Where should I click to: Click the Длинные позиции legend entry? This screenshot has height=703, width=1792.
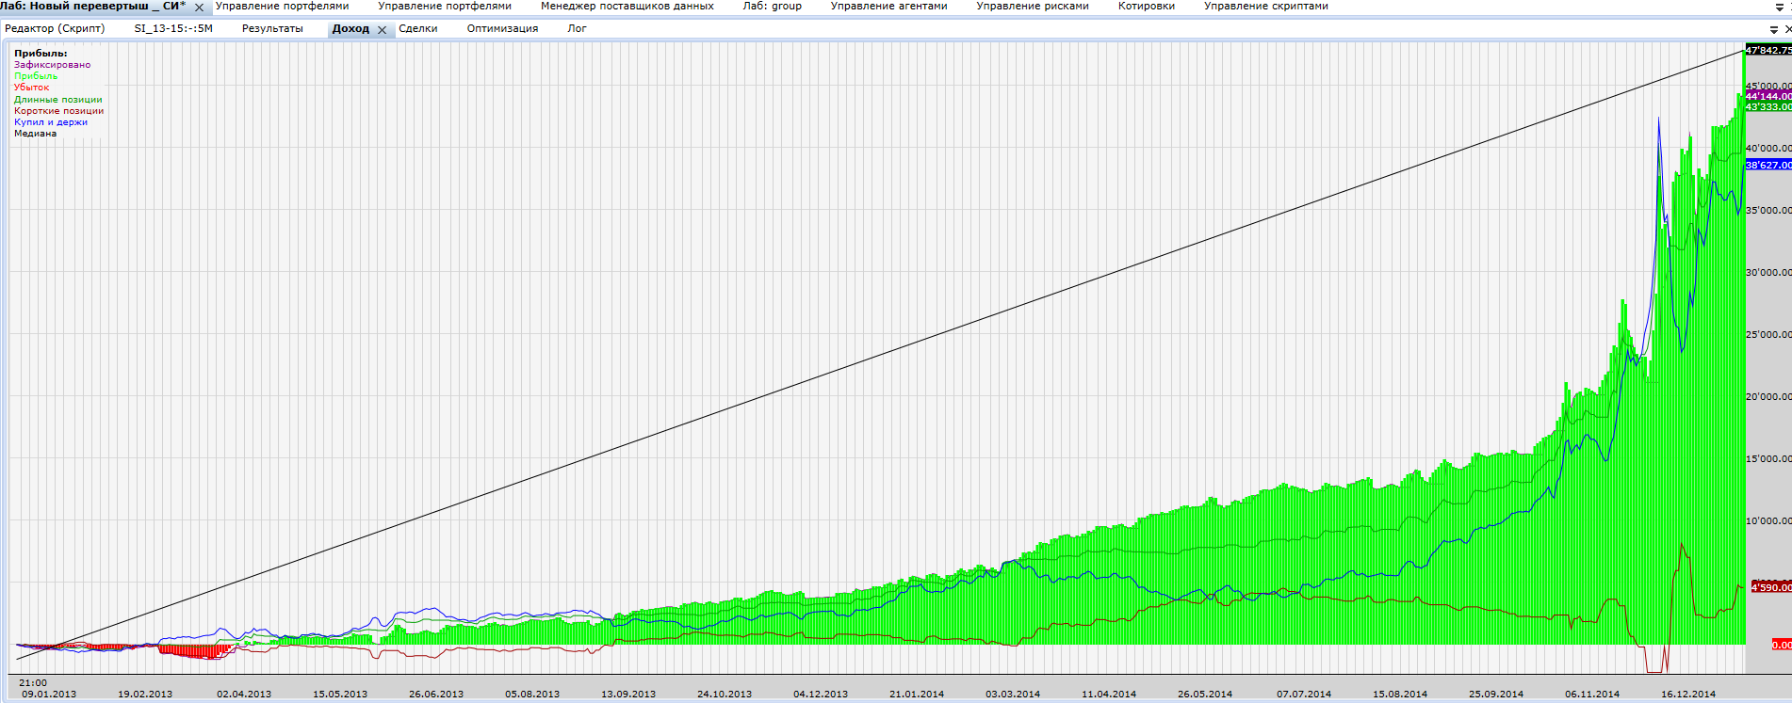[57, 100]
